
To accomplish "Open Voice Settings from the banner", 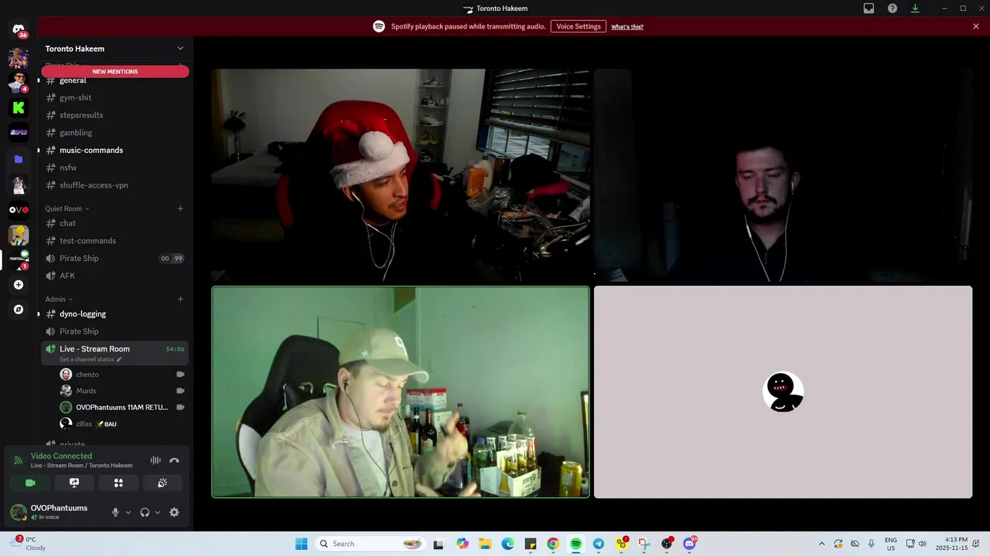I will (579, 26).
